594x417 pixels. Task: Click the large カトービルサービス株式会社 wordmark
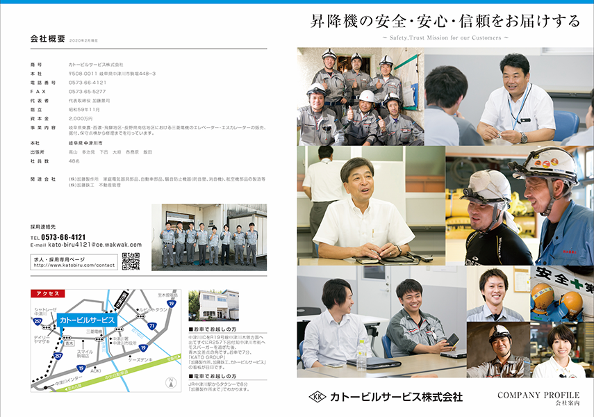coord(397,397)
